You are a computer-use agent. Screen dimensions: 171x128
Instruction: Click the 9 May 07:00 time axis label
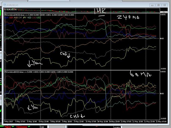(x=55, y=121)
